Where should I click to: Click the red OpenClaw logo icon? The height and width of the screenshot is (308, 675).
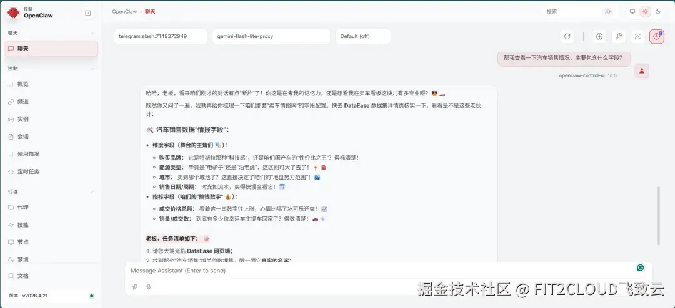click(13, 13)
